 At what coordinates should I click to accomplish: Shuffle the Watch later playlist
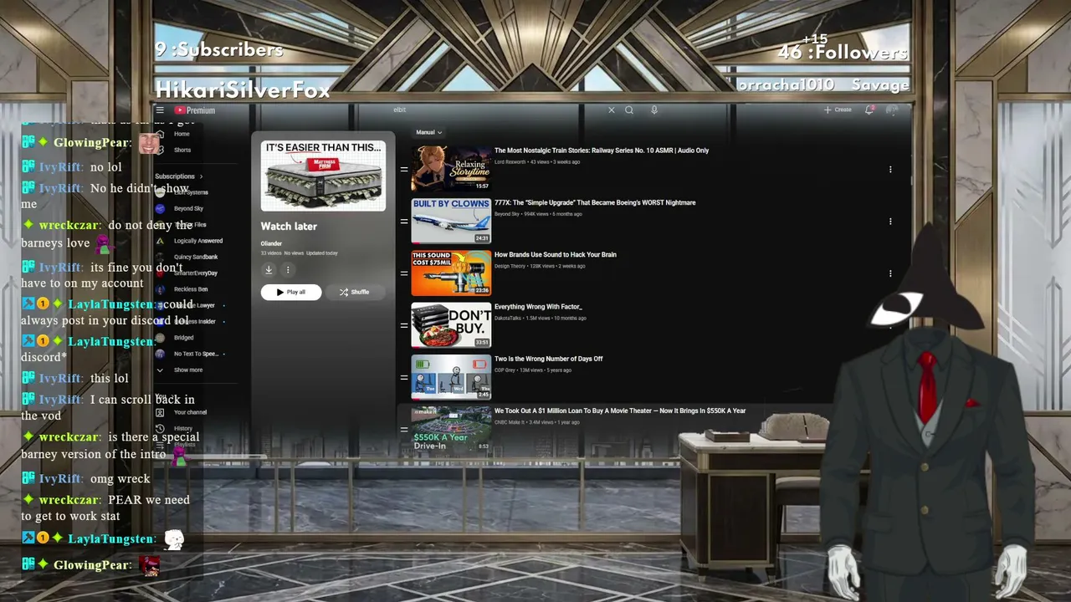354,292
